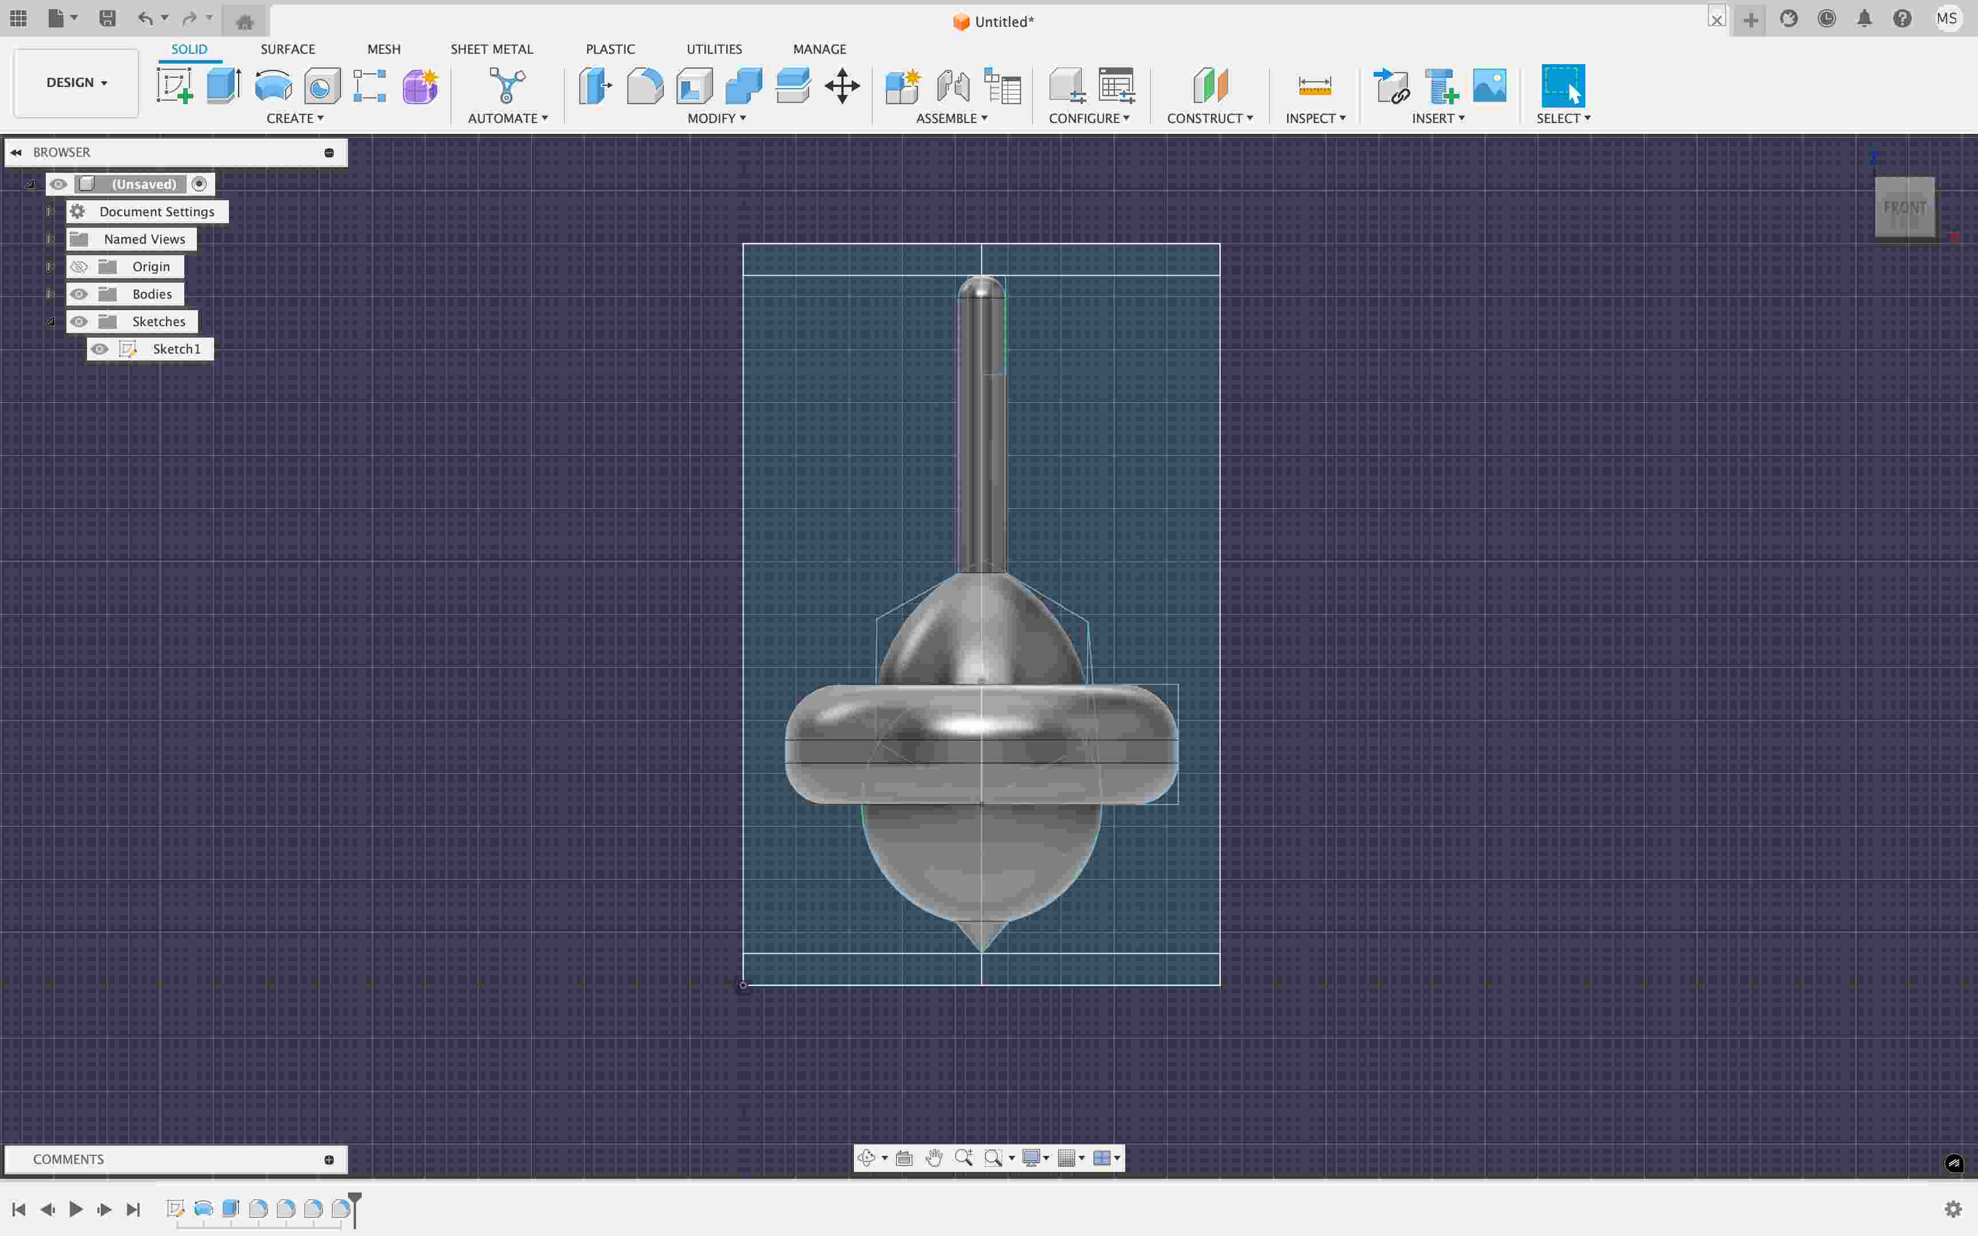Open the Rectangular Pattern tool
This screenshot has width=1978, height=1236.
coord(370,86)
